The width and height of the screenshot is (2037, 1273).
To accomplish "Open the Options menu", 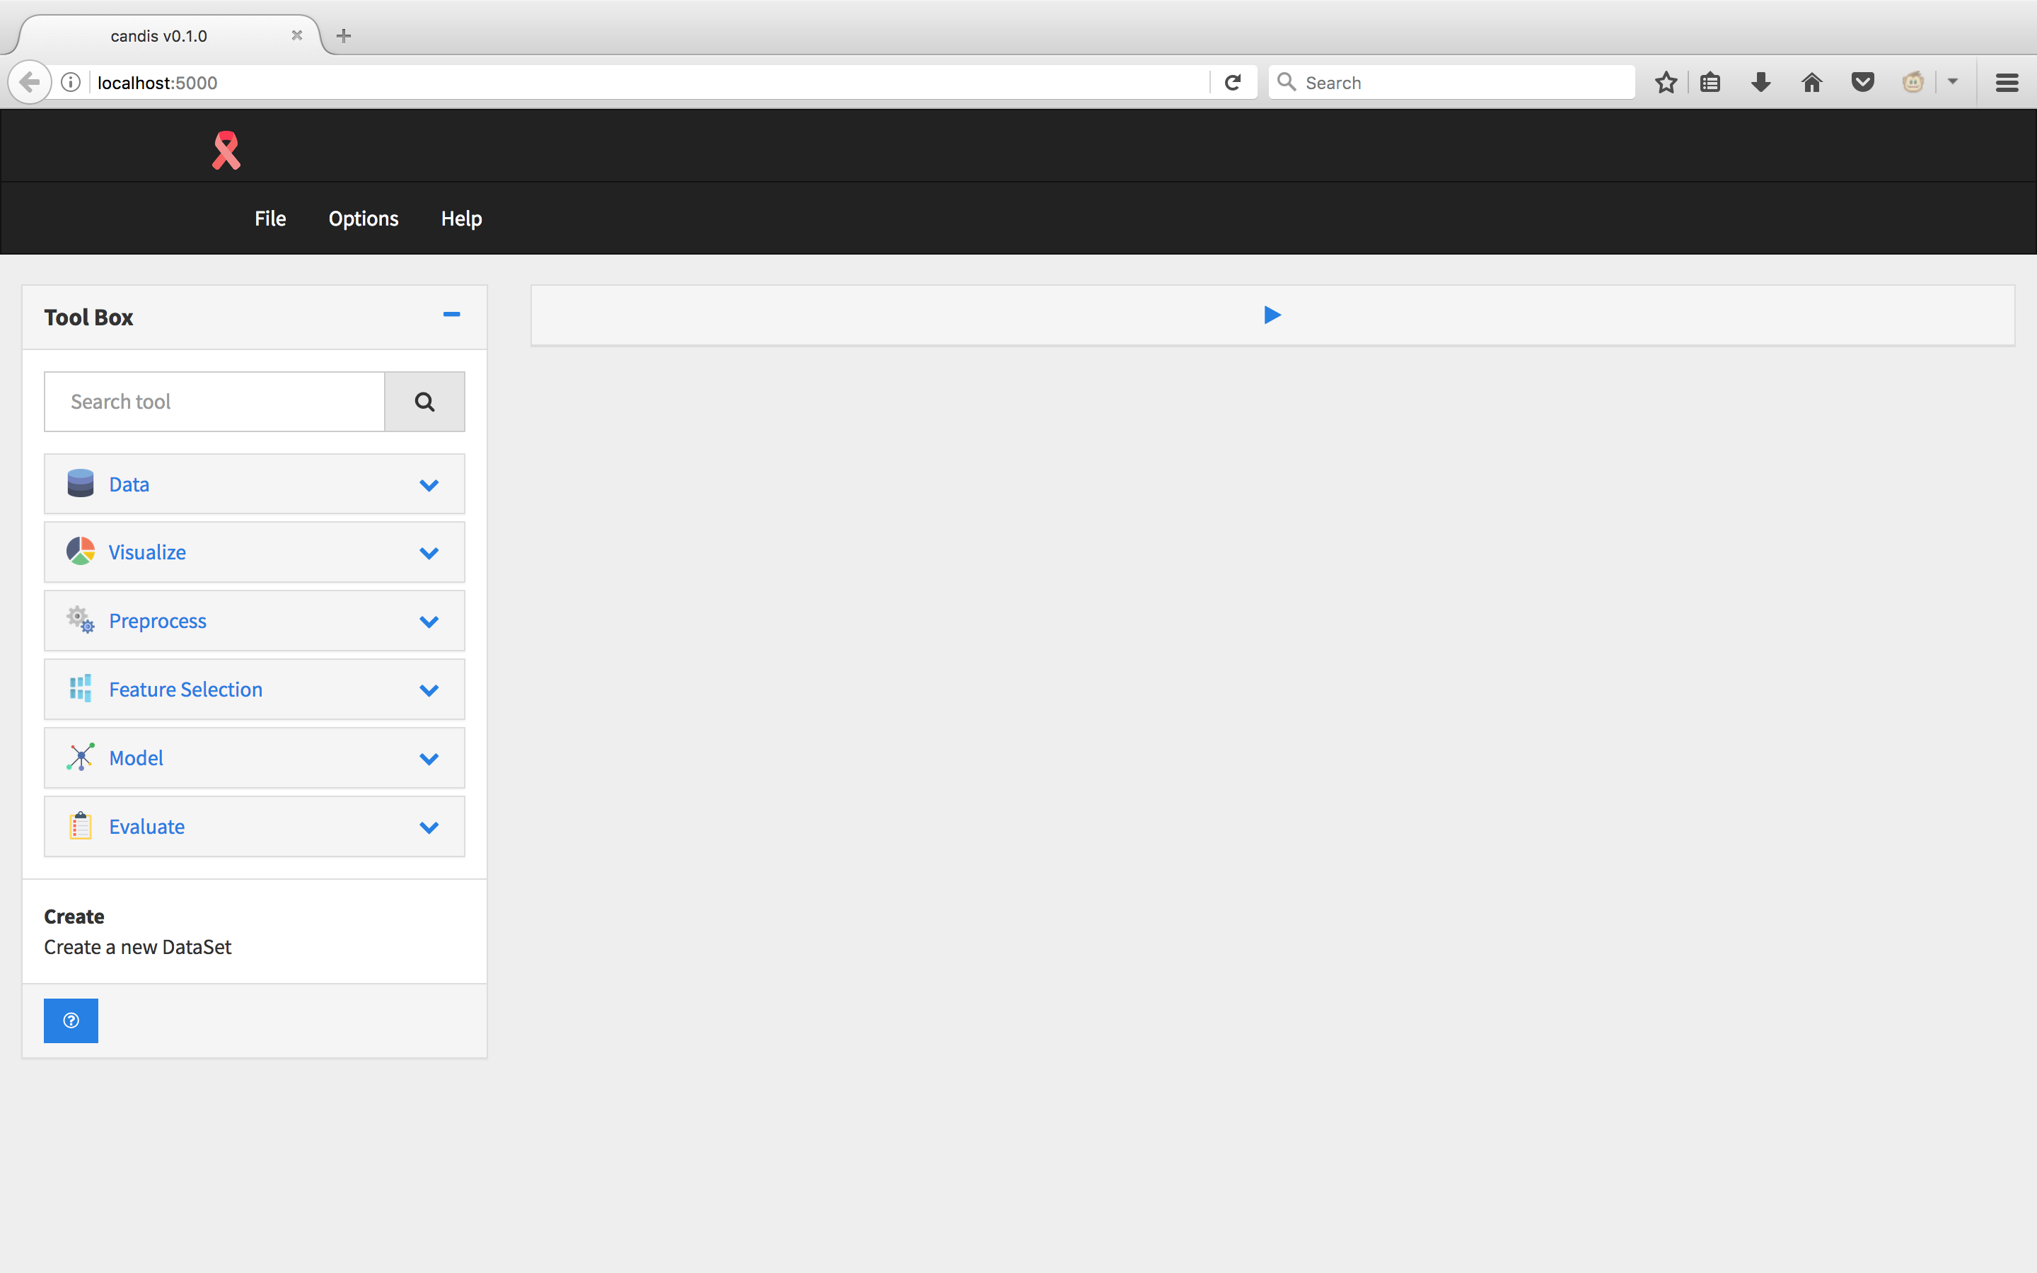I will [363, 218].
